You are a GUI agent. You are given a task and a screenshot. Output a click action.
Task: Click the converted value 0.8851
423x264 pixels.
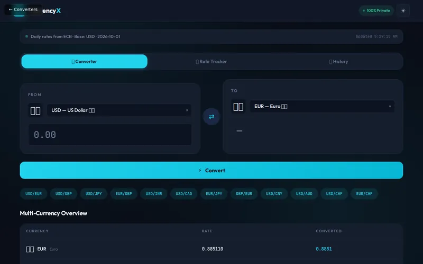[324, 249]
